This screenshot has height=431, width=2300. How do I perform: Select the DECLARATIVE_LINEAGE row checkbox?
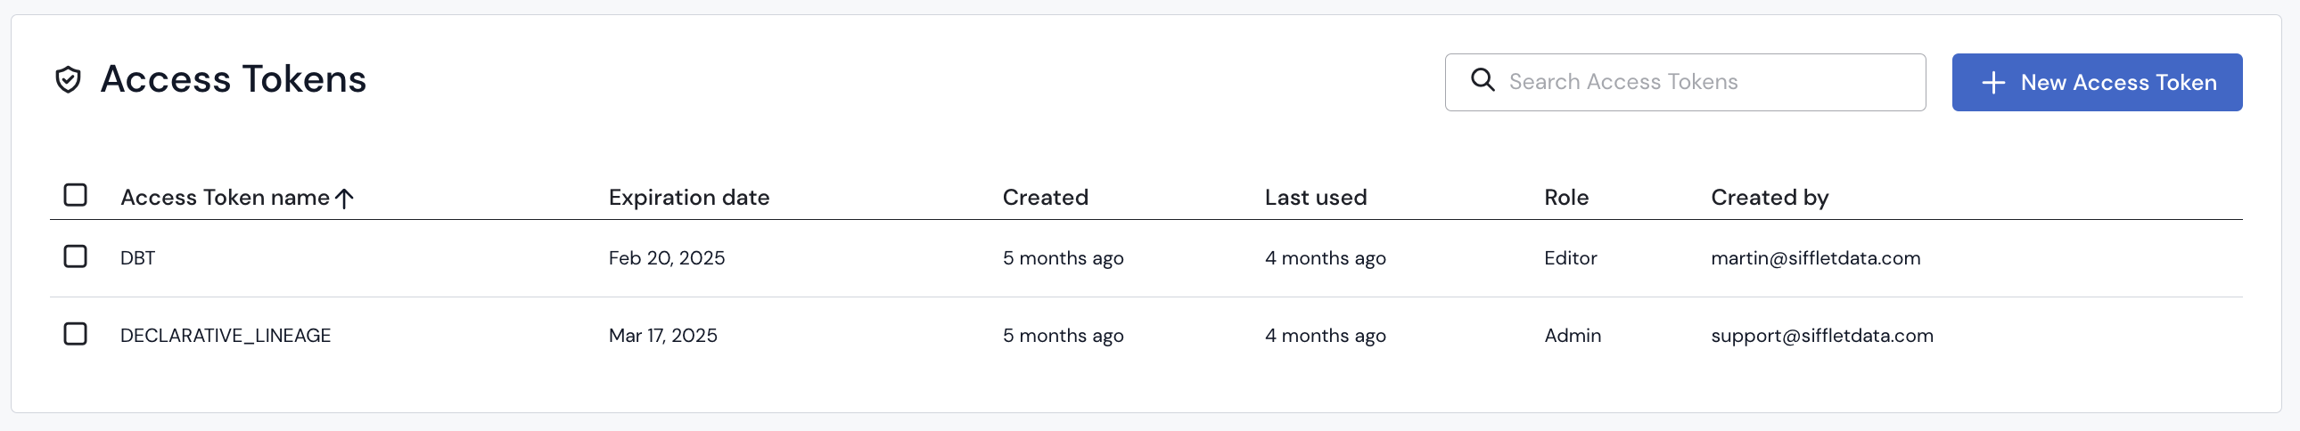point(76,335)
